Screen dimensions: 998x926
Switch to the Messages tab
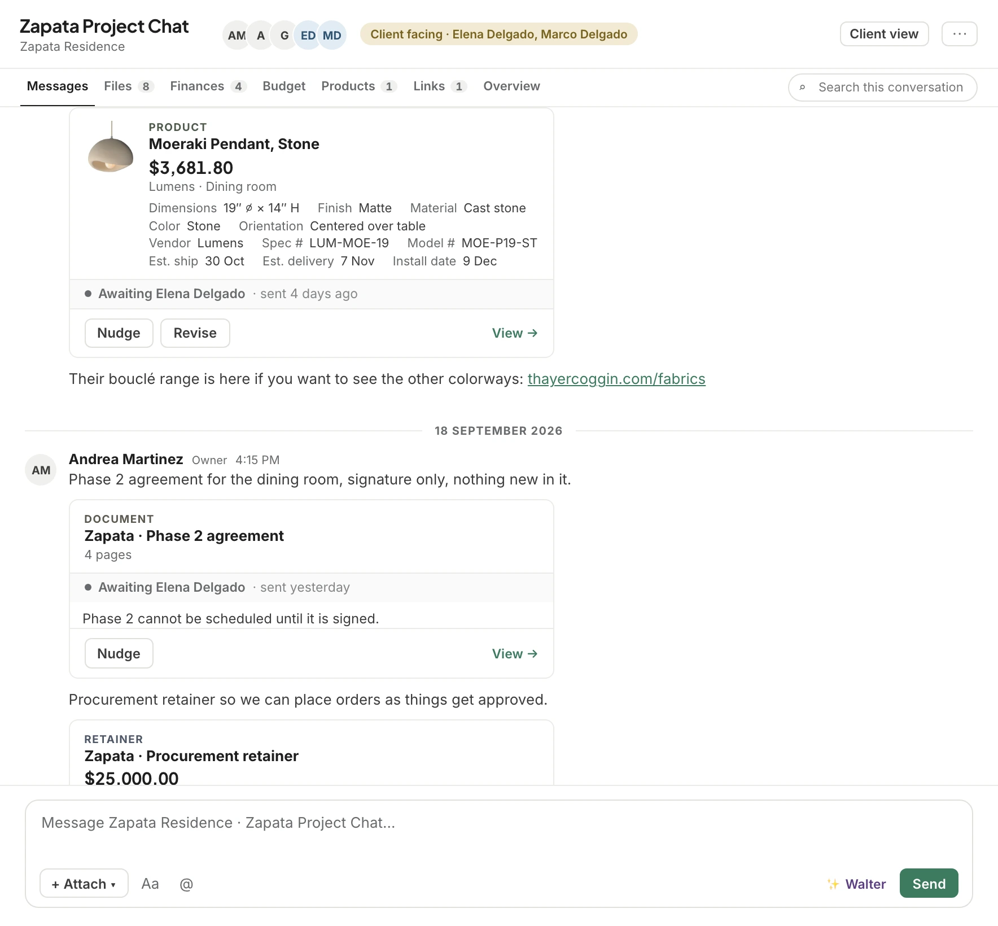point(58,86)
